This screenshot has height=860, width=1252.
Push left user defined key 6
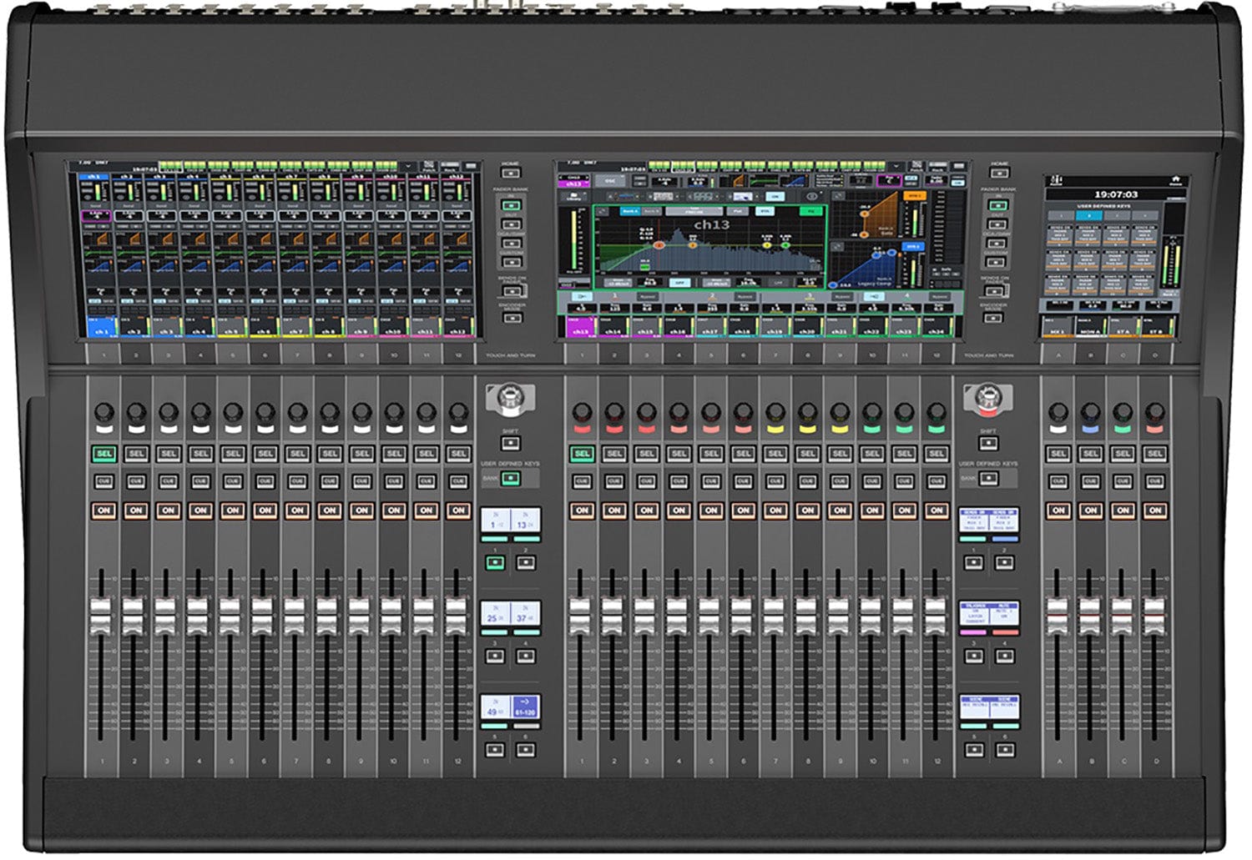tap(525, 750)
